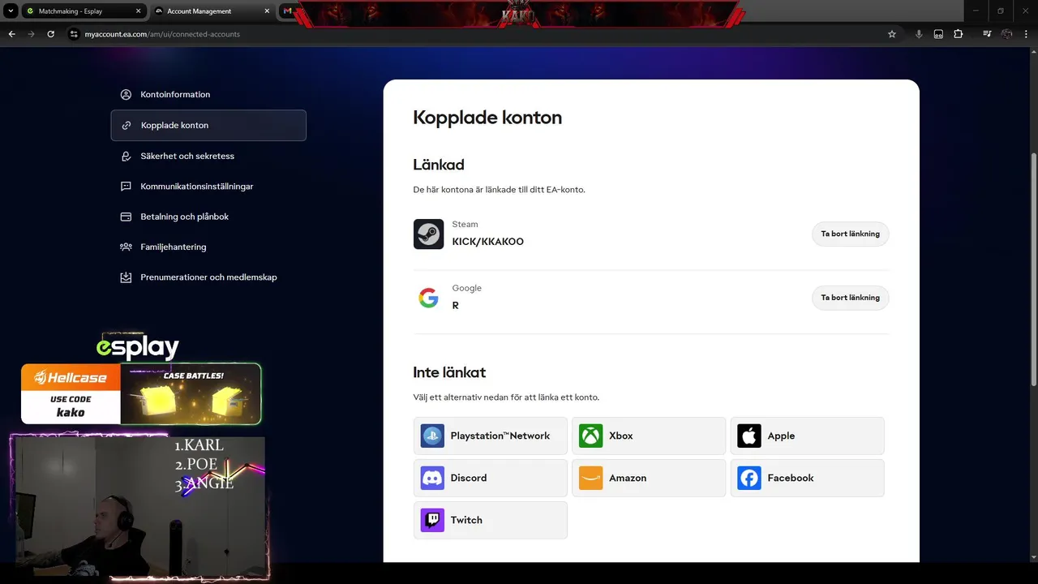Link an Xbox account
Image resolution: width=1038 pixels, height=584 pixels.
pyautogui.click(x=649, y=436)
